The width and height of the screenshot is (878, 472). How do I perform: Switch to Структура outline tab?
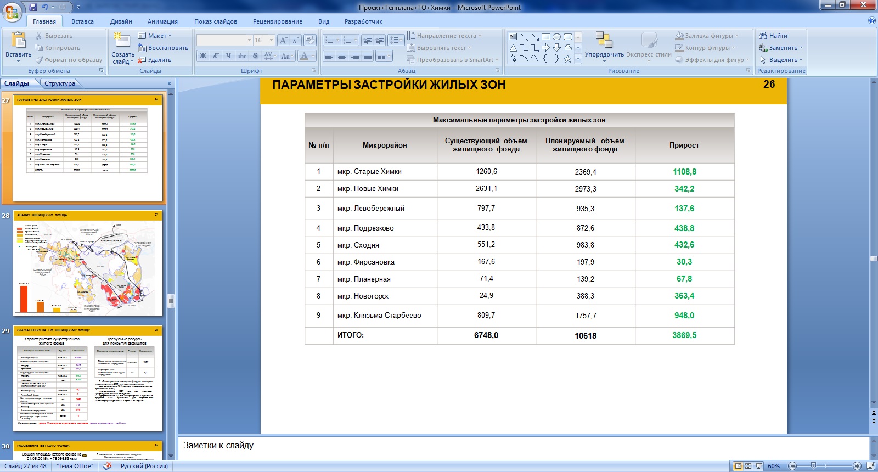(x=60, y=83)
